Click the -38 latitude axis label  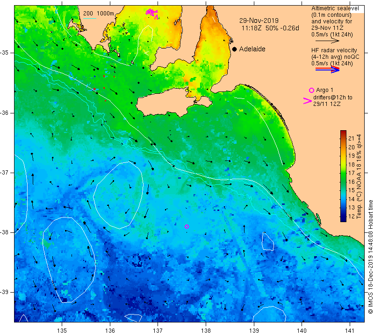4,232
